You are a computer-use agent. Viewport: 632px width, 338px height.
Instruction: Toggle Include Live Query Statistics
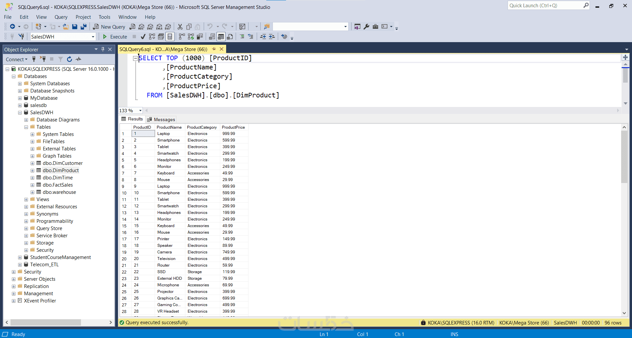191,37
